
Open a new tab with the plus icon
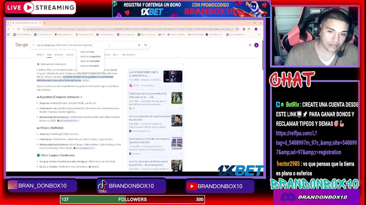point(45,23)
